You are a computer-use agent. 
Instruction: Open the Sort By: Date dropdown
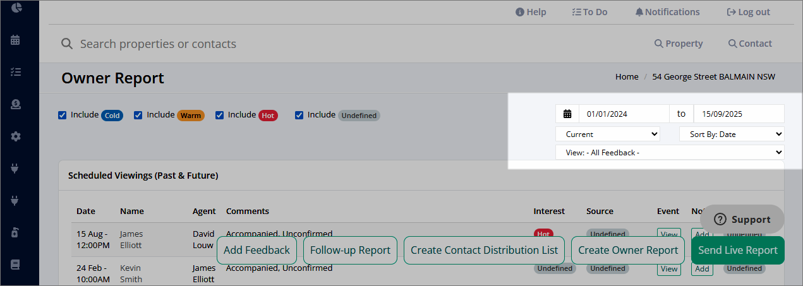click(732, 134)
